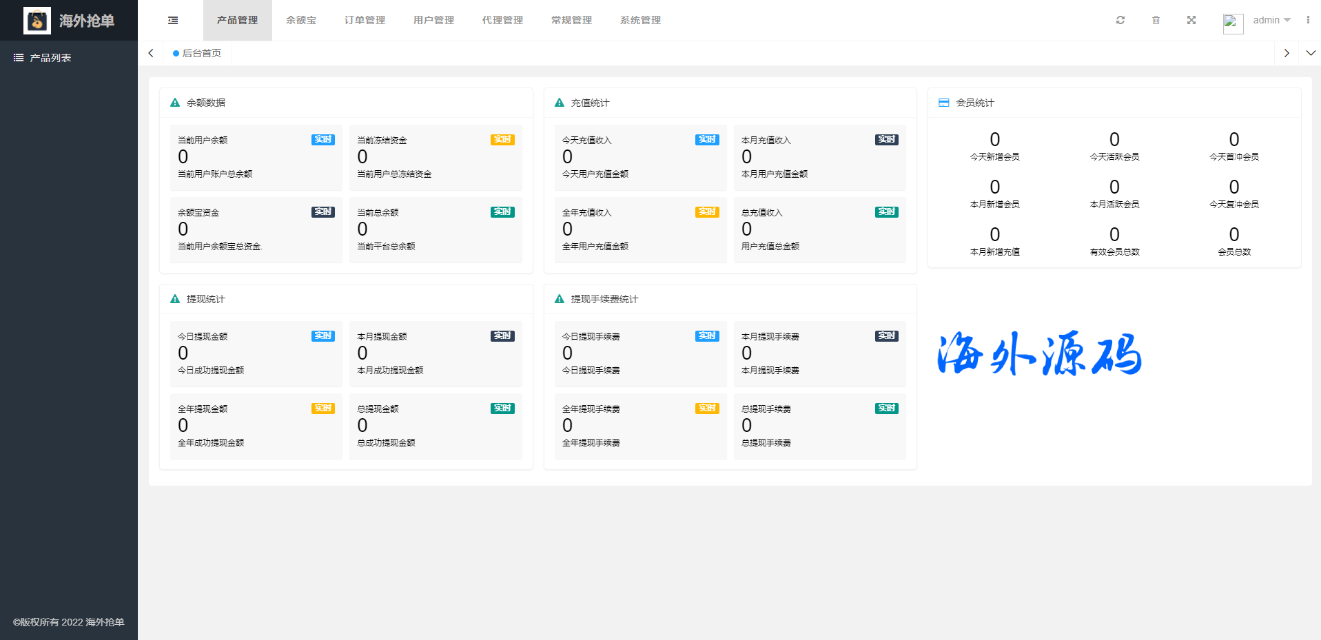1321x640 pixels.
Task: Click the trash clear-cache icon
Action: 1156,20
